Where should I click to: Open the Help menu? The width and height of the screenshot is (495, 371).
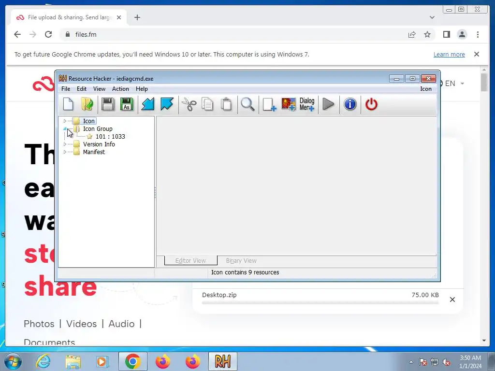pos(142,89)
